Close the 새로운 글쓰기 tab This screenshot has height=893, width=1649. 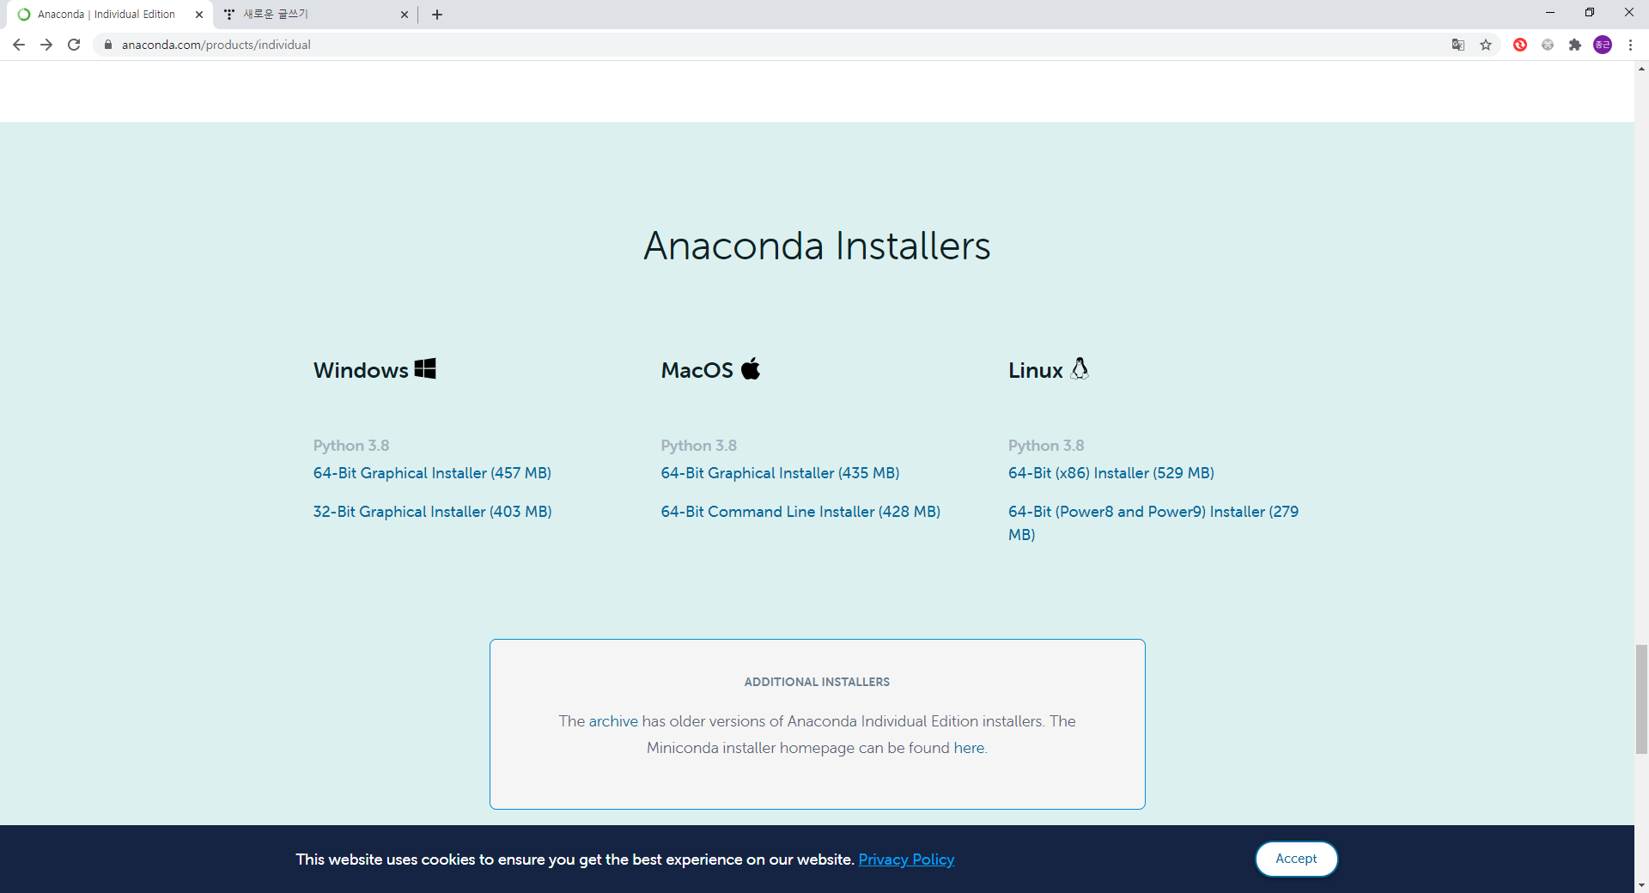(405, 15)
